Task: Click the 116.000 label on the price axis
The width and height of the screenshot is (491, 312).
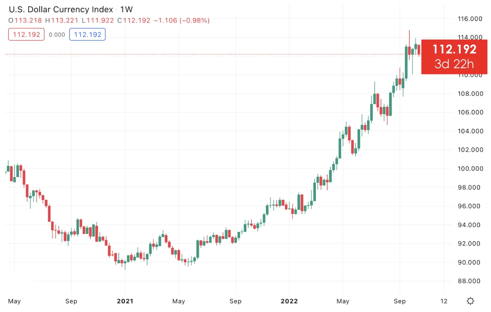Action: (x=470, y=18)
